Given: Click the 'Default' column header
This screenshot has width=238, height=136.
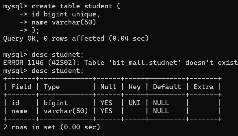Looking at the screenshot, I should coord(167,87).
